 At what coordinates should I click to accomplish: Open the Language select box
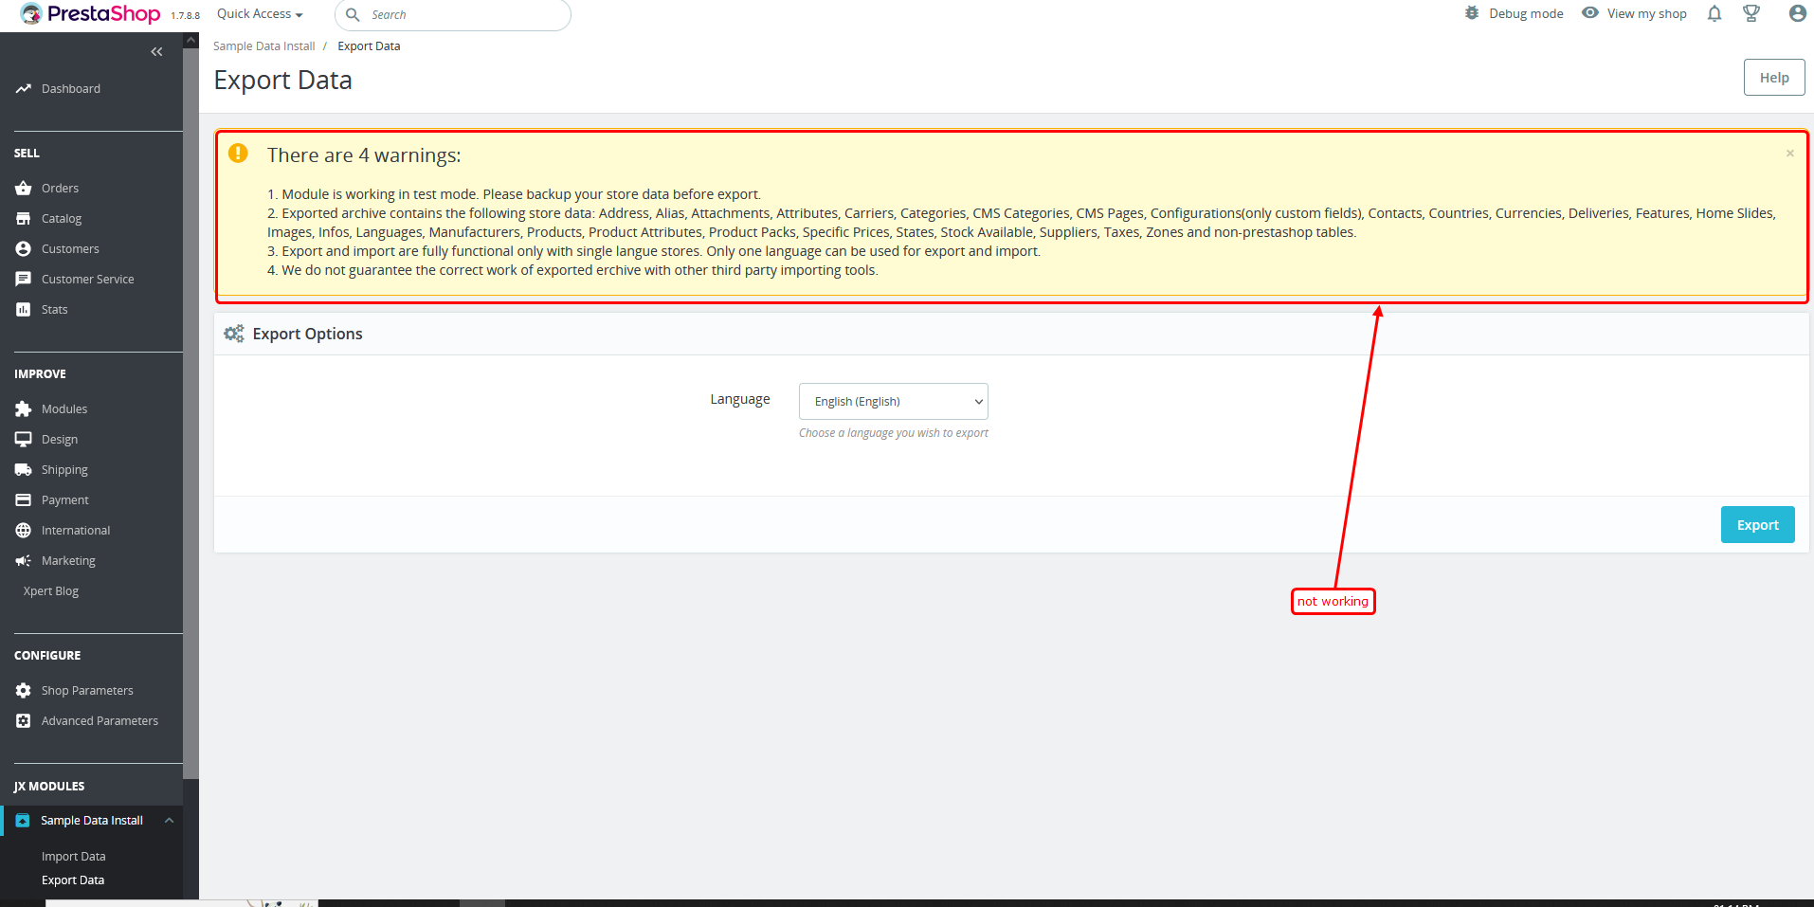894,402
